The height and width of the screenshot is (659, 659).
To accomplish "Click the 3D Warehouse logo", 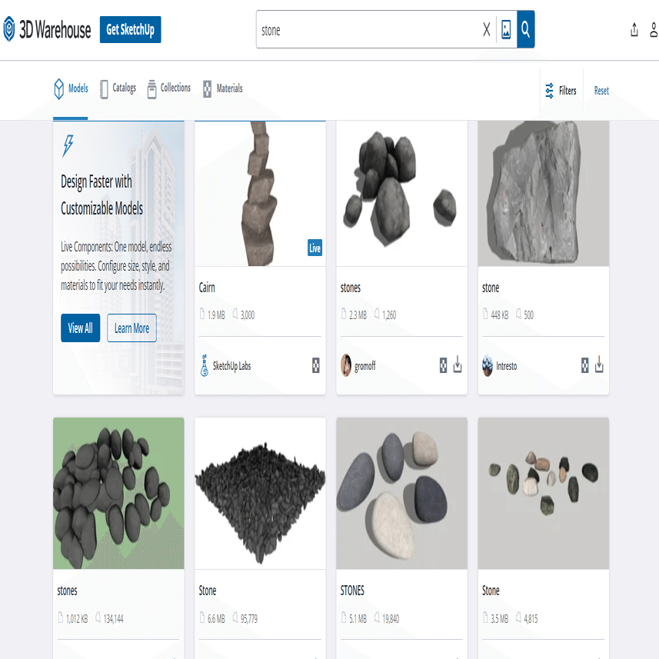I will (47, 29).
